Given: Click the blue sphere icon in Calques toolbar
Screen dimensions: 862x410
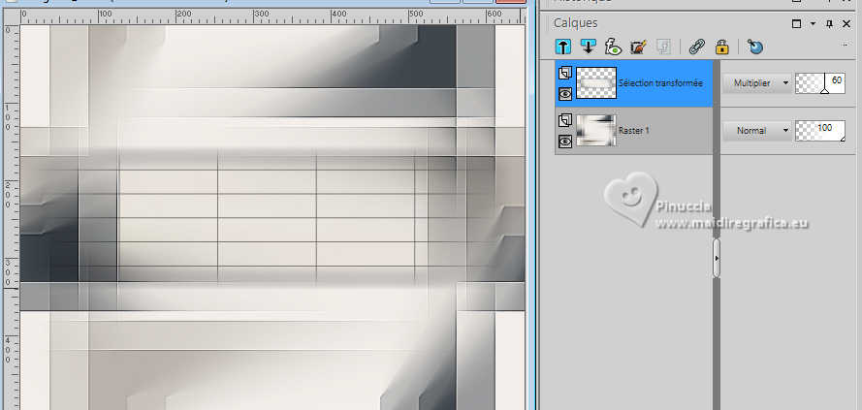Looking at the screenshot, I should click(755, 47).
